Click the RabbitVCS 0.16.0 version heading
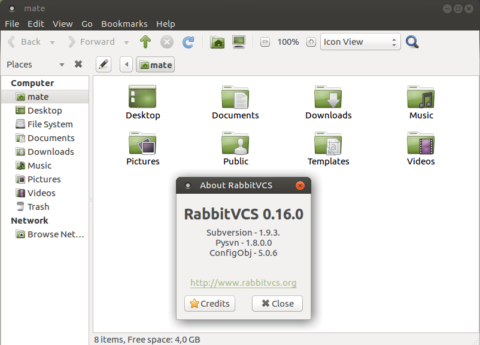Image resolution: width=480 pixels, height=345 pixels. pyautogui.click(x=244, y=214)
